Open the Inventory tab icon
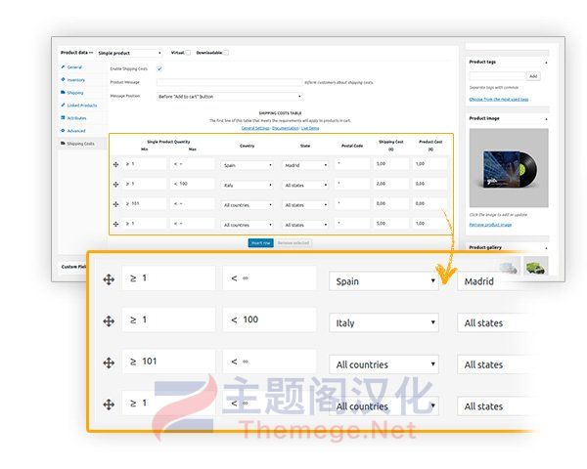 tap(63, 80)
